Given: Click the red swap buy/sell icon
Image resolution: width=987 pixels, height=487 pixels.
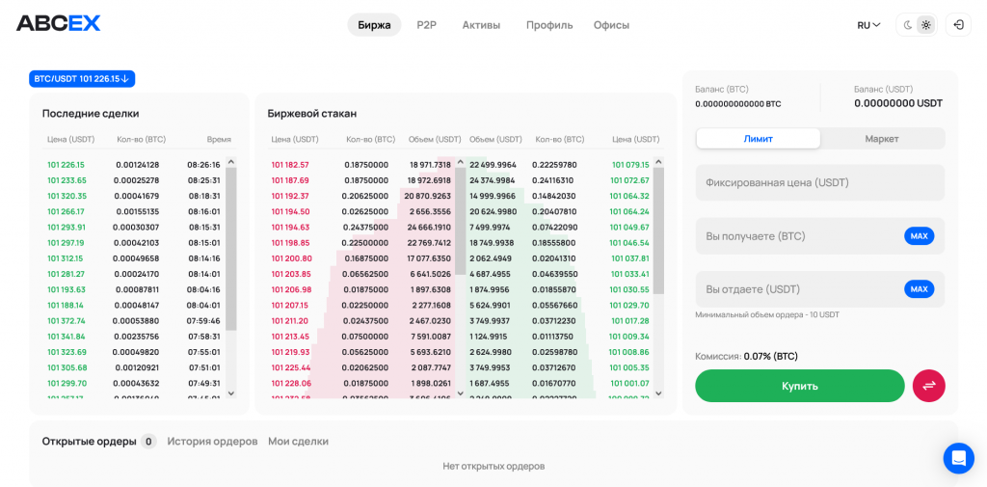Looking at the screenshot, I should tap(928, 386).
